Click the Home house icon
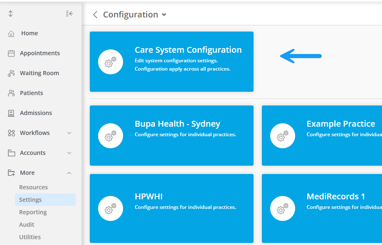 click(x=11, y=34)
